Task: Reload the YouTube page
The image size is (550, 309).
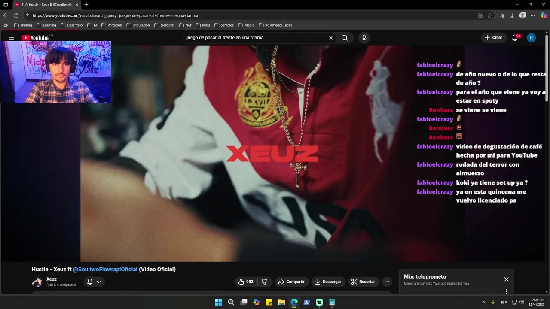Action: pyautogui.click(x=16, y=15)
